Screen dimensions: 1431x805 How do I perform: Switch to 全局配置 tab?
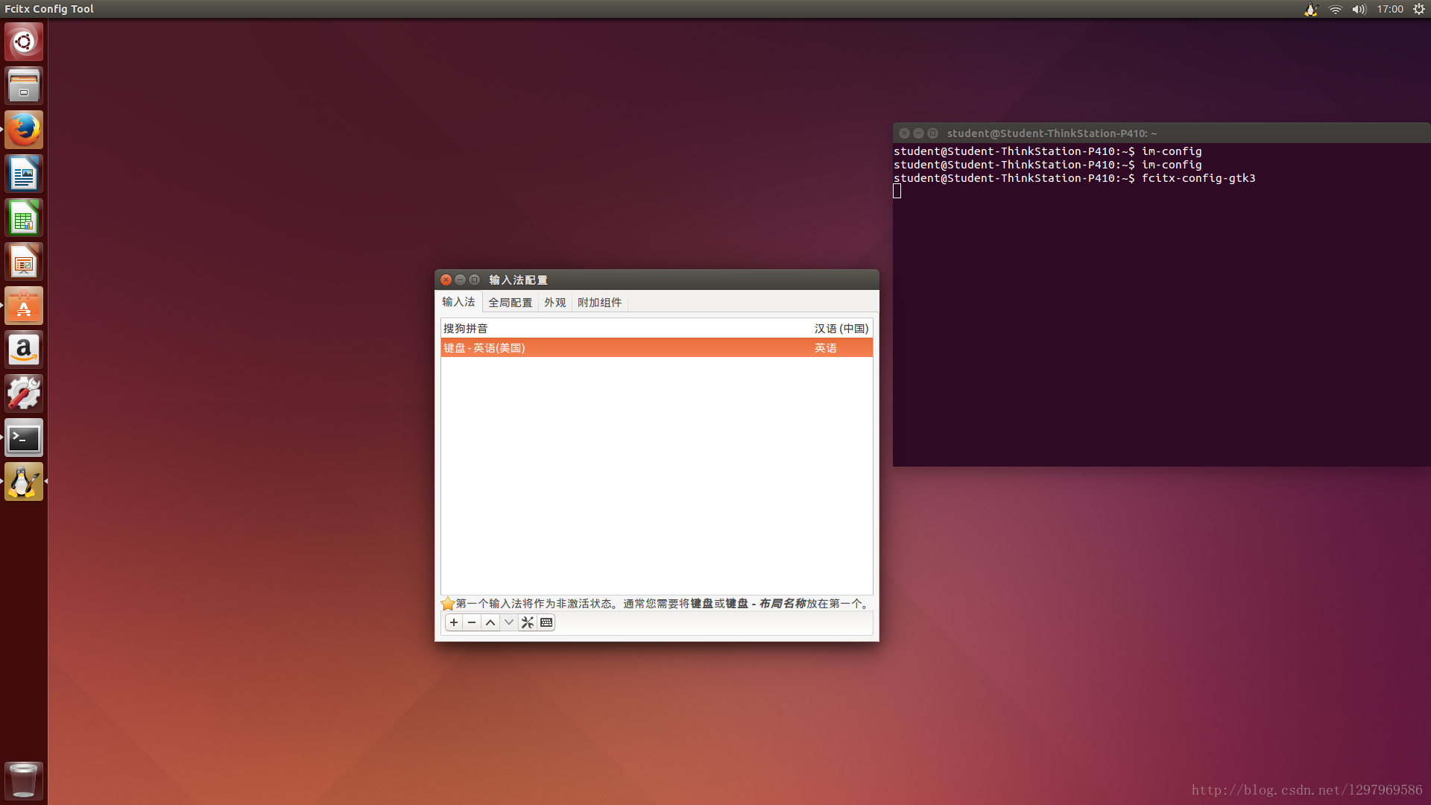(511, 303)
